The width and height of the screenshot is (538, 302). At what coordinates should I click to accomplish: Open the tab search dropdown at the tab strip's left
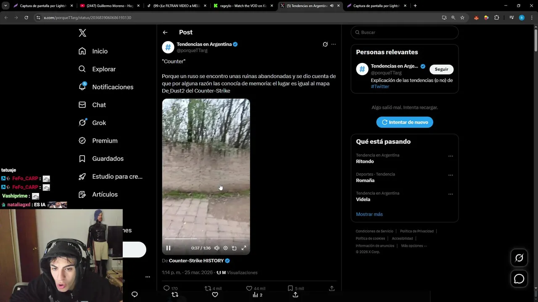pyautogui.click(x=5, y=6)
